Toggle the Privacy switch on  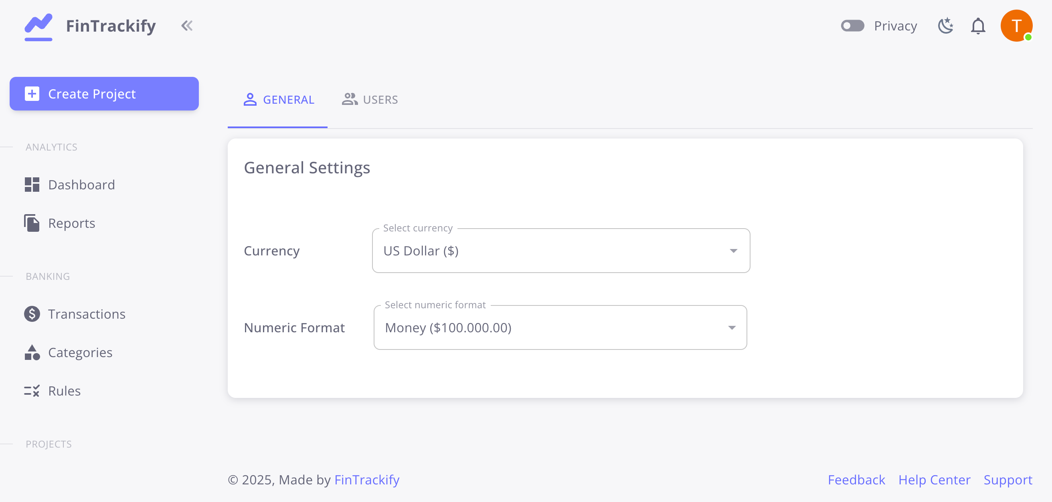pos(853,25)
